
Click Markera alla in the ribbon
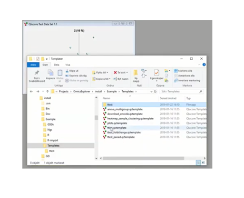pyautogui.click(x=183, y=71)
